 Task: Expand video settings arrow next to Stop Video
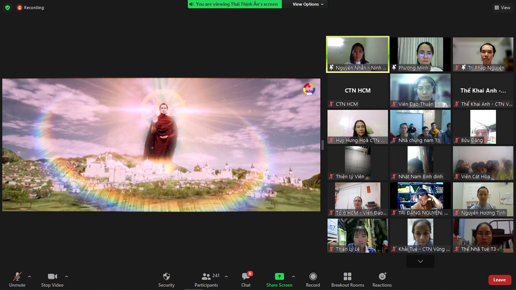tap(67, 276)
